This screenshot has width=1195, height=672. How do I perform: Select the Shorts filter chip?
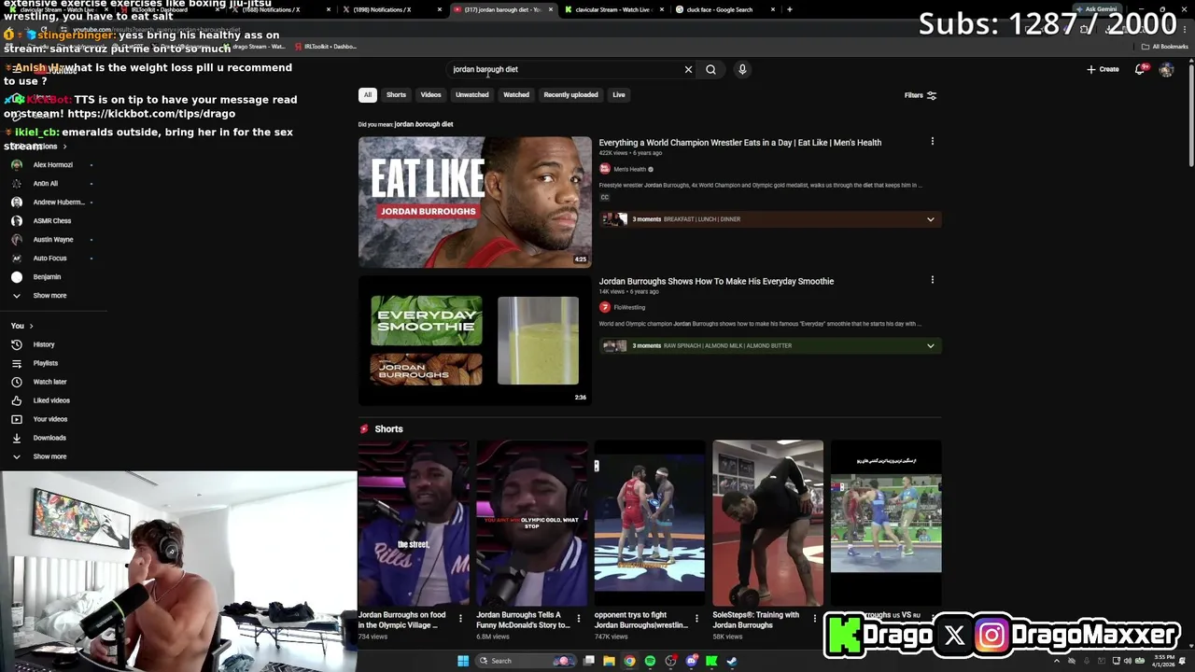[x=396, y=94]
